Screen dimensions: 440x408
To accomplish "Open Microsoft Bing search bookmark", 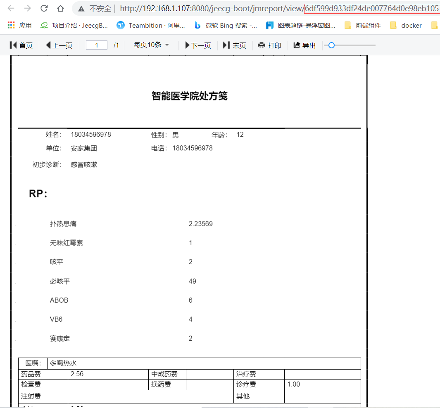I will tap(226, 26).
